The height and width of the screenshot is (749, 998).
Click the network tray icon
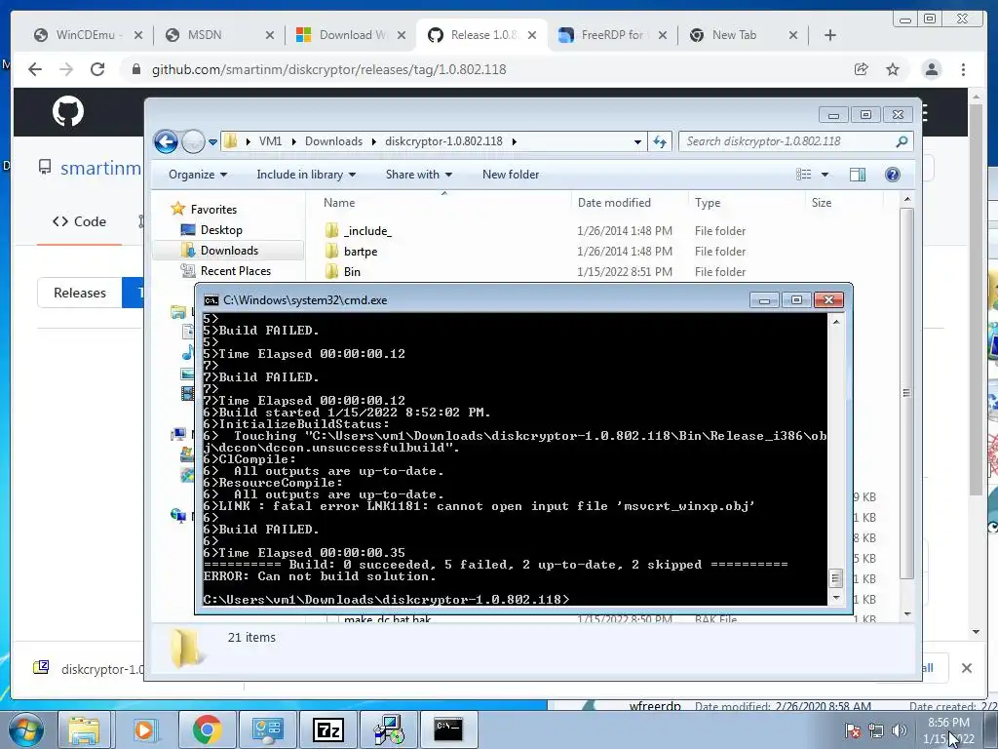(x=876, y=730)
